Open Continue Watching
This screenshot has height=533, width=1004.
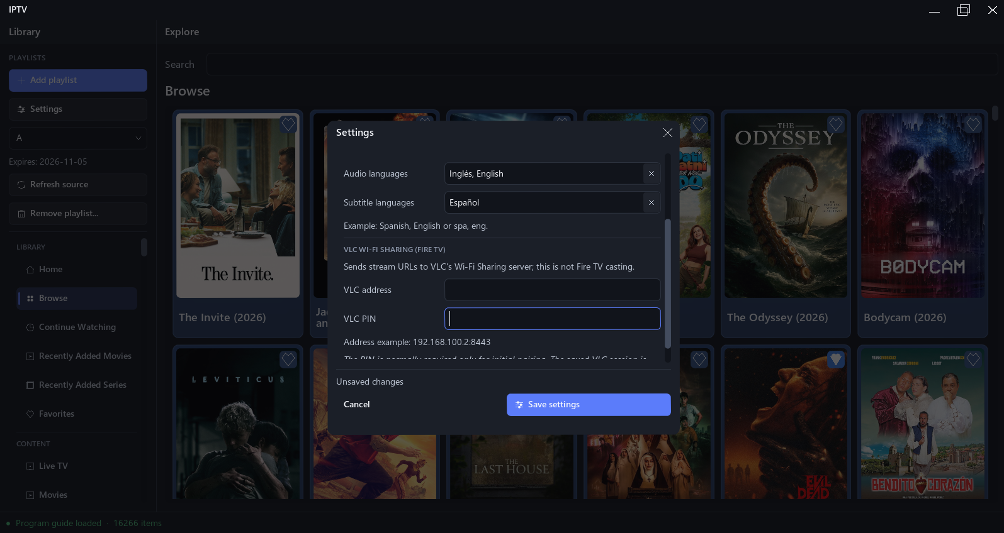click(x=77, y=327)
